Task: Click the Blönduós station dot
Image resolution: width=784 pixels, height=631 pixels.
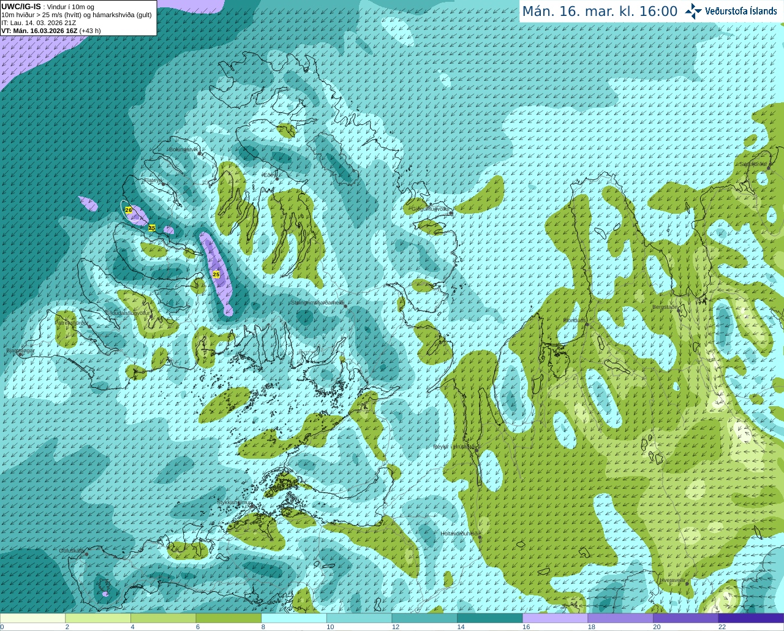Action: 586,325
